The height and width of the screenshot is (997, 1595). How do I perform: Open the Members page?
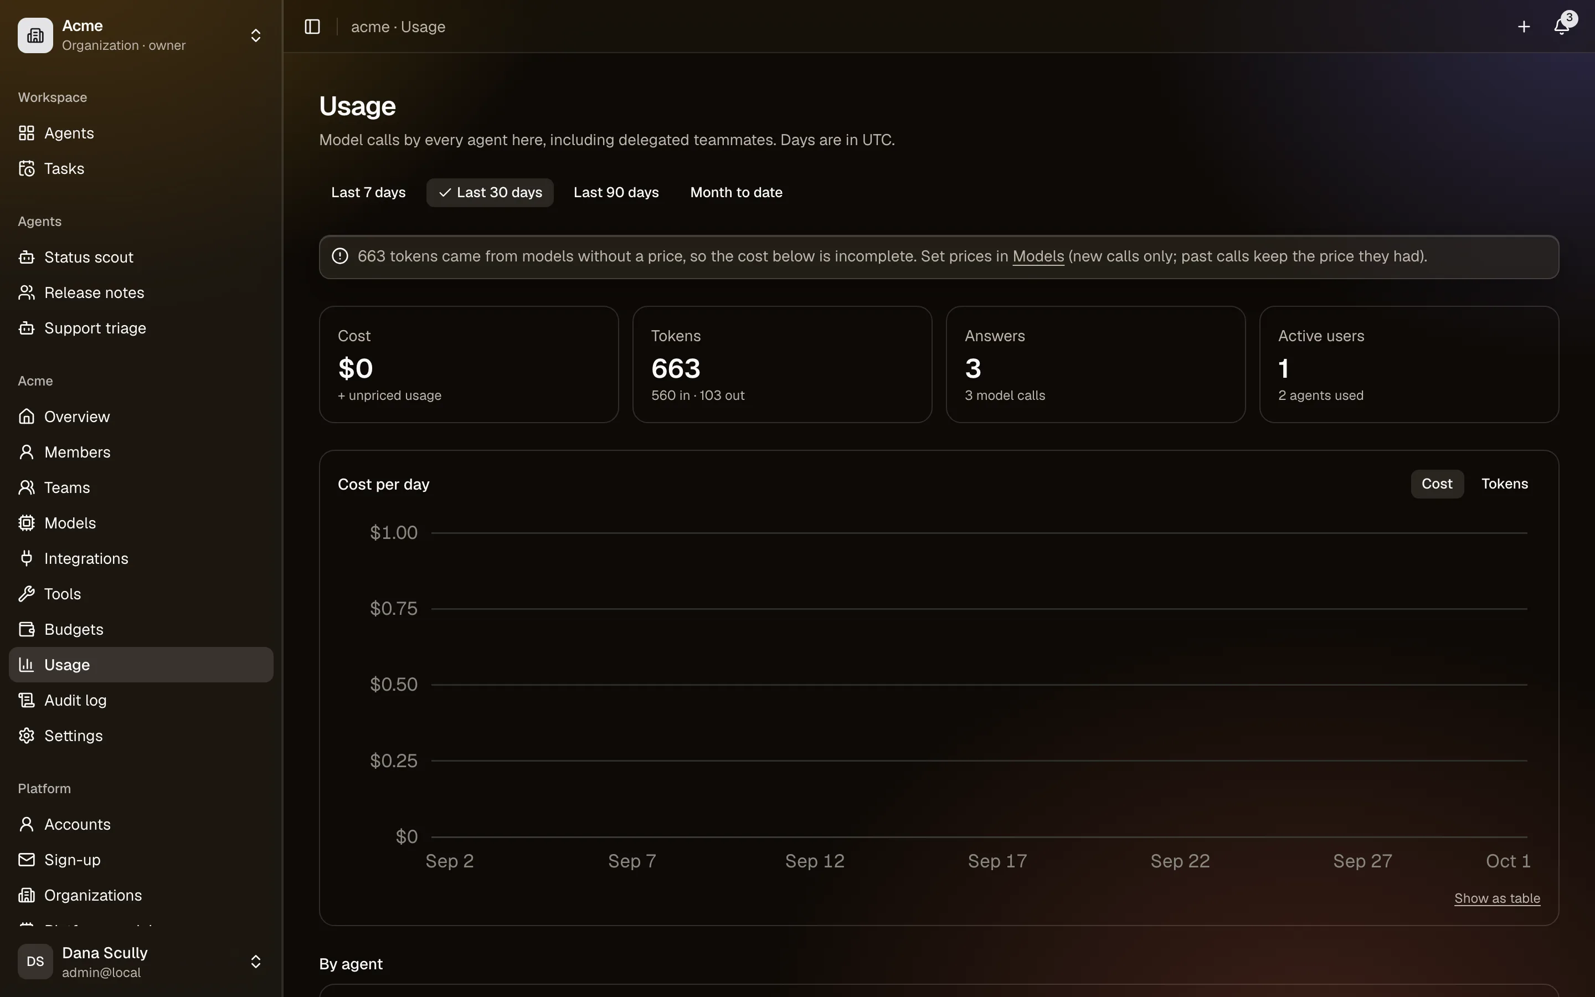point(141,453)
